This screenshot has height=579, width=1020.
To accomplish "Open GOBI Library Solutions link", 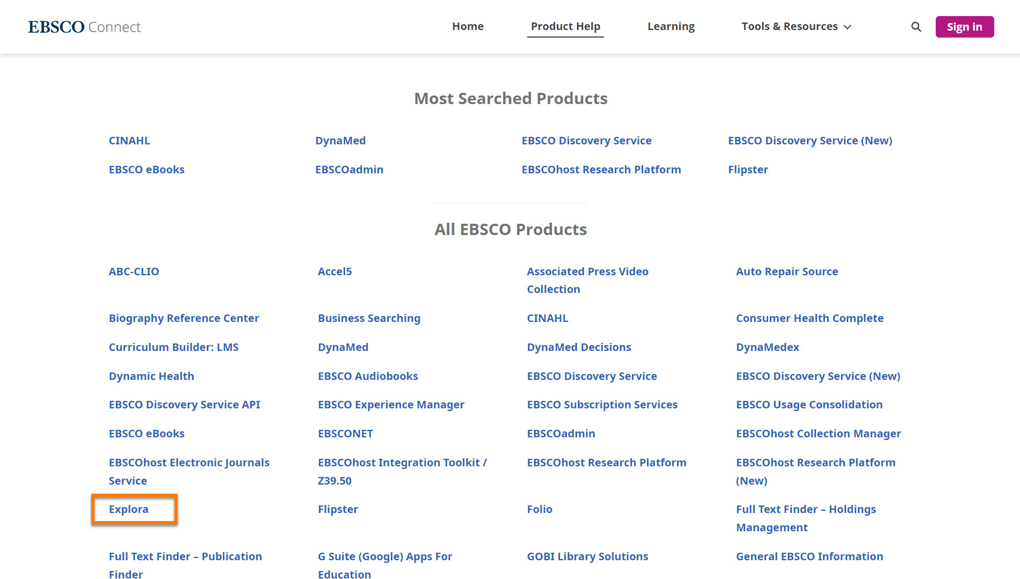I will (587, 556).
